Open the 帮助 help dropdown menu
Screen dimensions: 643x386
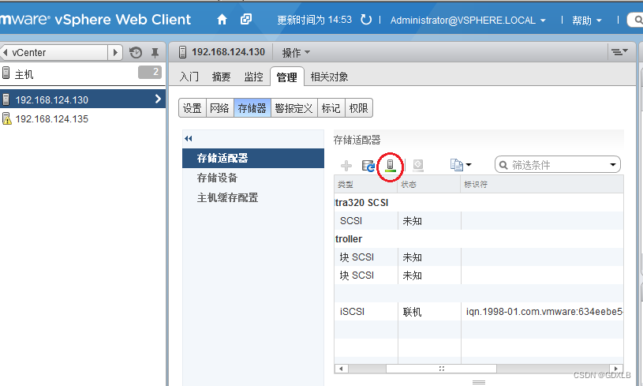point(587,20)
